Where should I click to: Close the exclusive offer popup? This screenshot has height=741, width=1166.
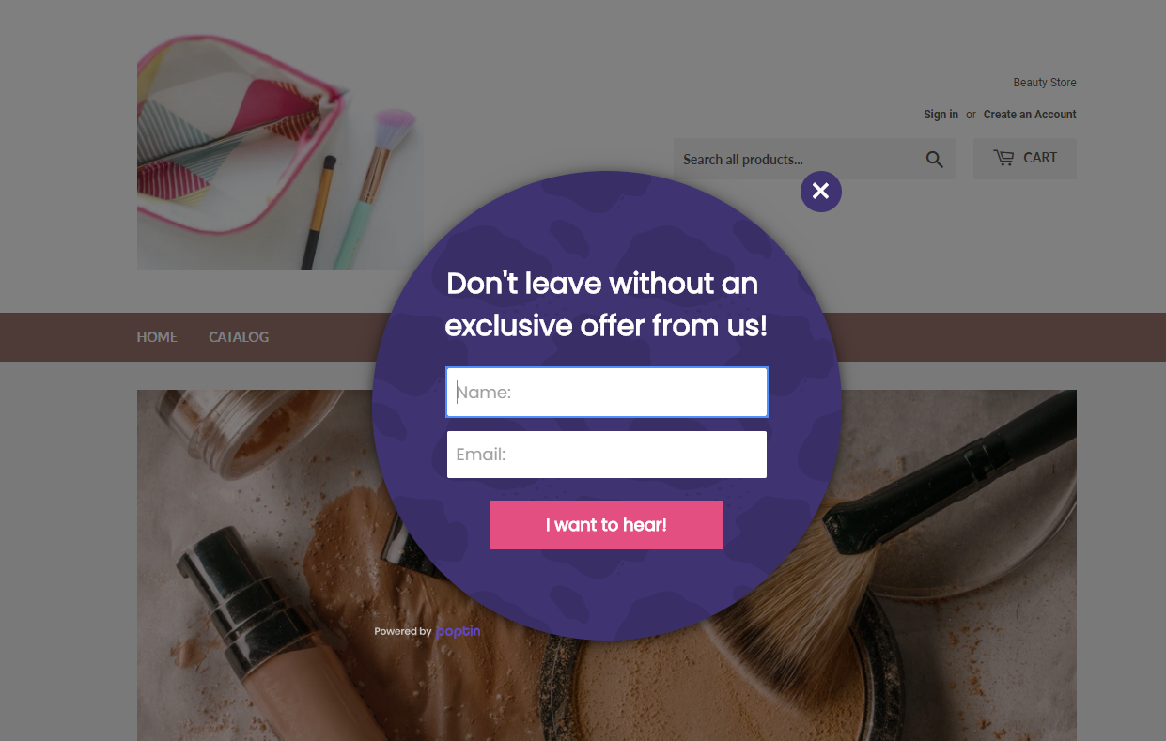pyautogui.click(x=820, y=191)
